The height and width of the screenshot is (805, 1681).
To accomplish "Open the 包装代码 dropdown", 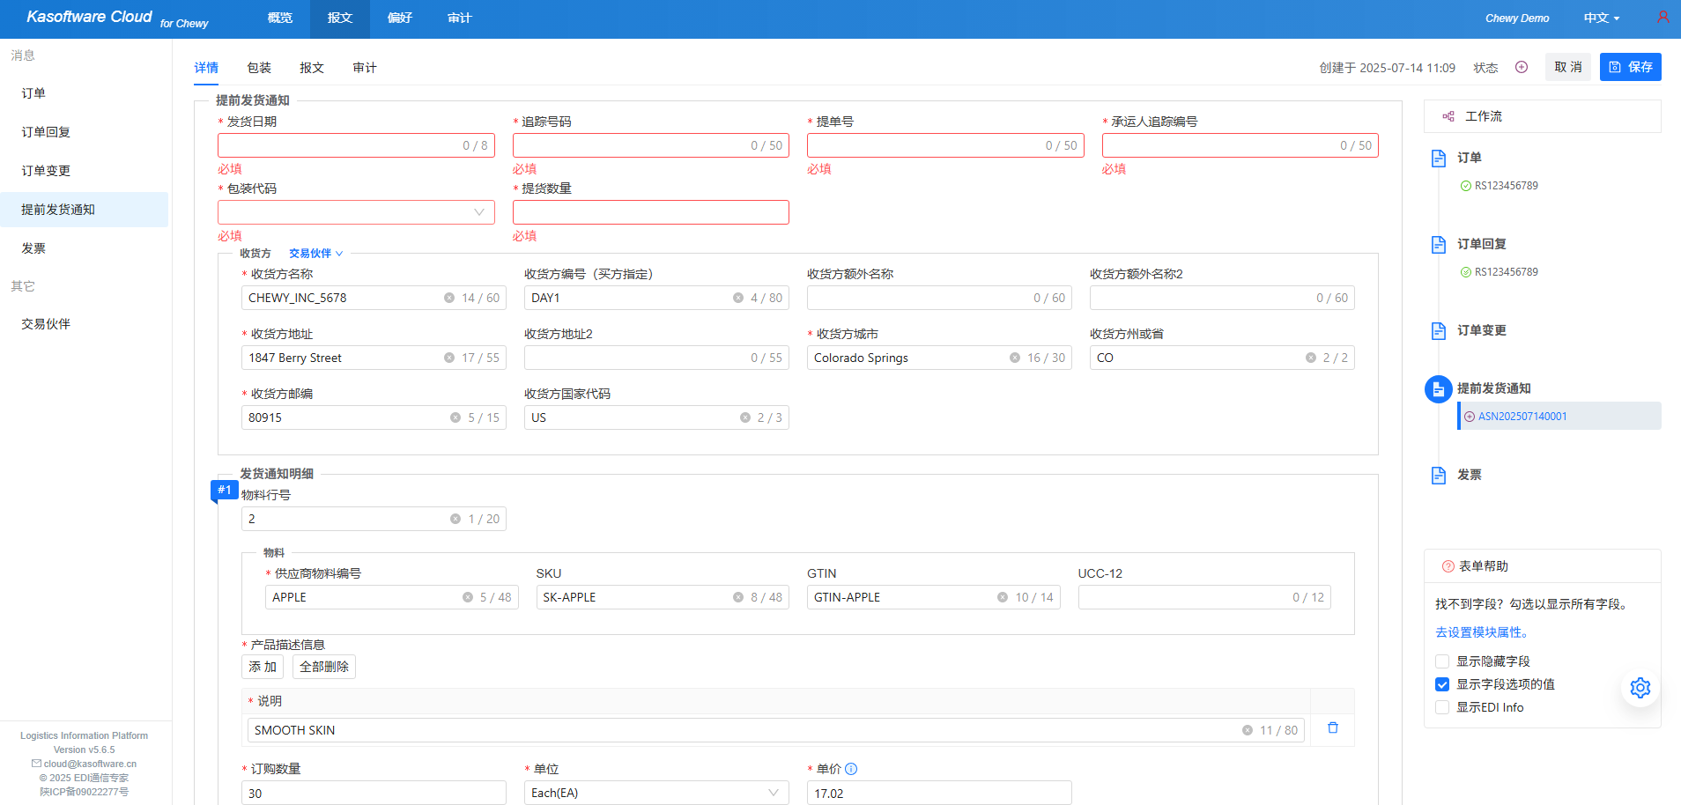I will pos(356,212).
